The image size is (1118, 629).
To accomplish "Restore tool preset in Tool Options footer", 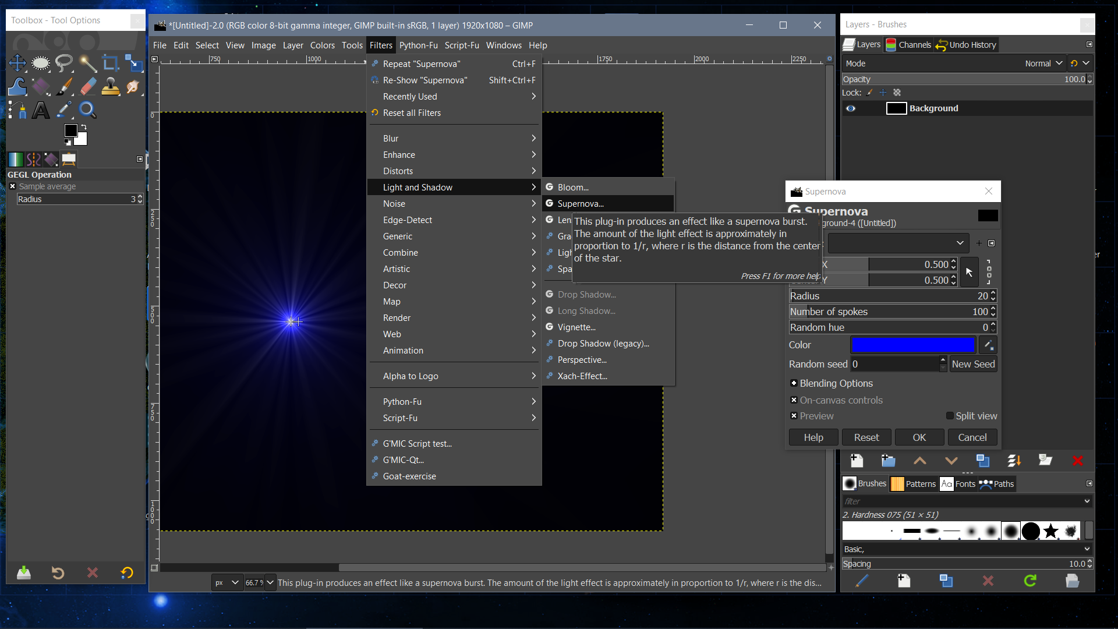I will (x=58, y=573).
